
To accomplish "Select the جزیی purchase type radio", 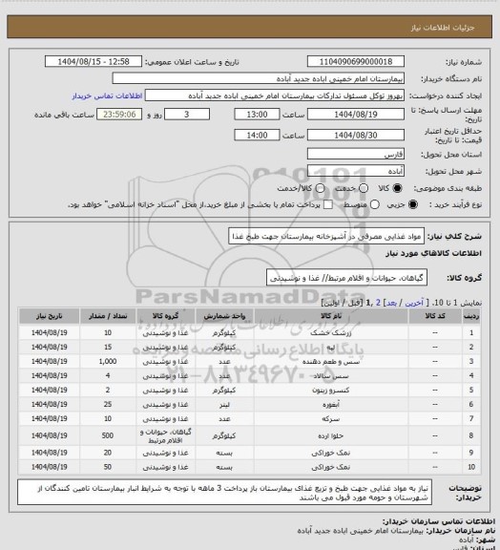I will point(413,204).
